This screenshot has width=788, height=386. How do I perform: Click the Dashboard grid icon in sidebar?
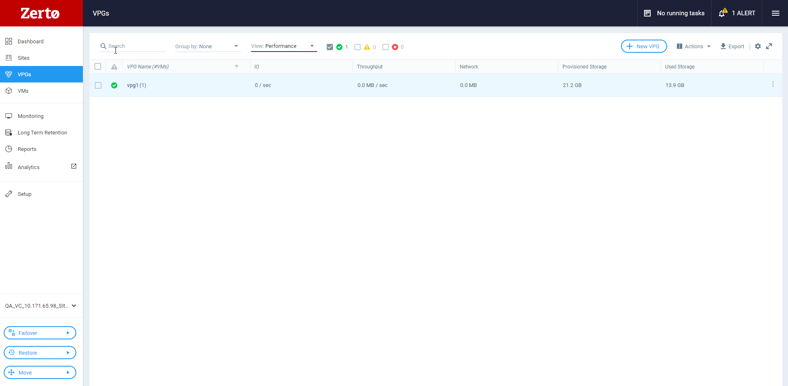coord(9,41)
